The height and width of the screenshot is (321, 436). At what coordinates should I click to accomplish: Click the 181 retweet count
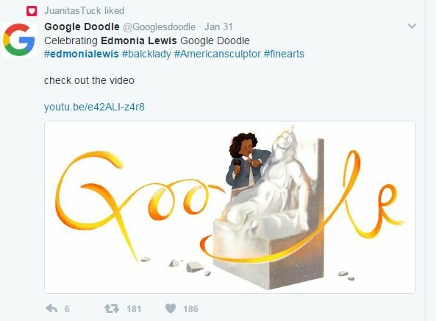[134, 309]
